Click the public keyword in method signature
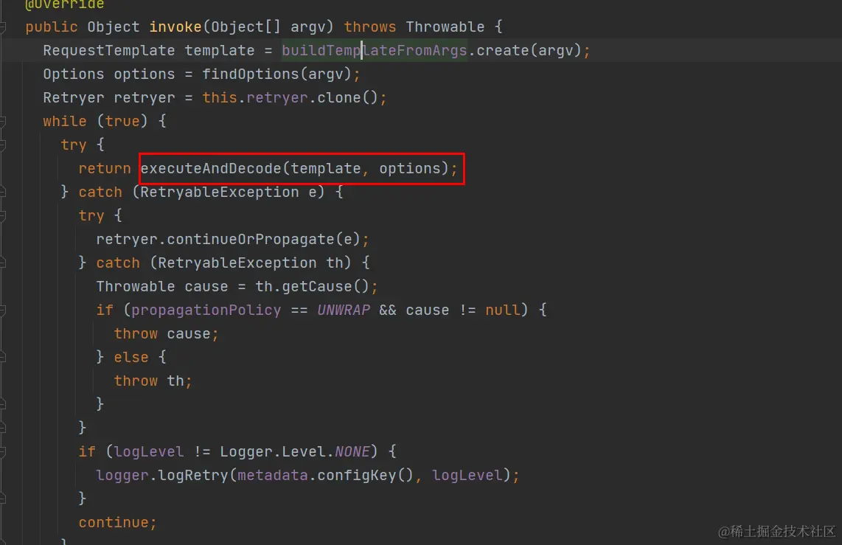Image resolution: width=842 pixels, height=545 pixels. point(52,27)
